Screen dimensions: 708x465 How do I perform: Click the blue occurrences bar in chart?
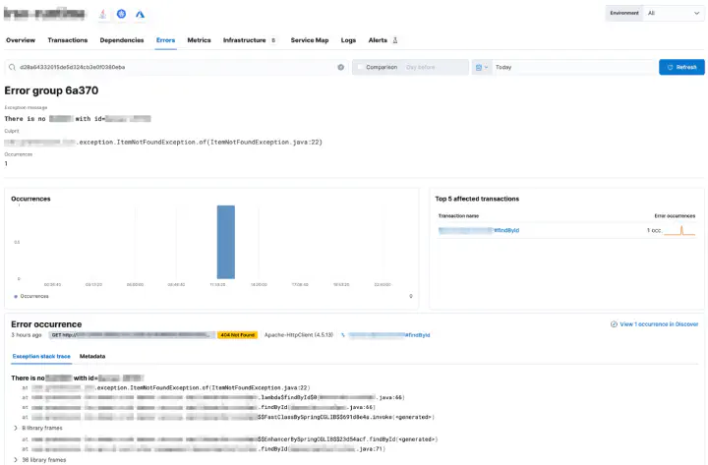(x=226, y=242)
